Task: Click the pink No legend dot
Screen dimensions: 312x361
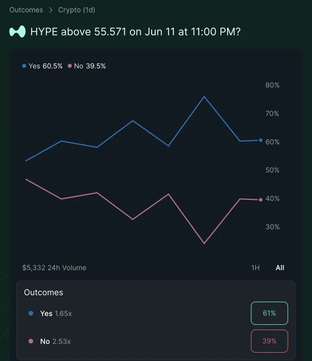Action: 70,66
